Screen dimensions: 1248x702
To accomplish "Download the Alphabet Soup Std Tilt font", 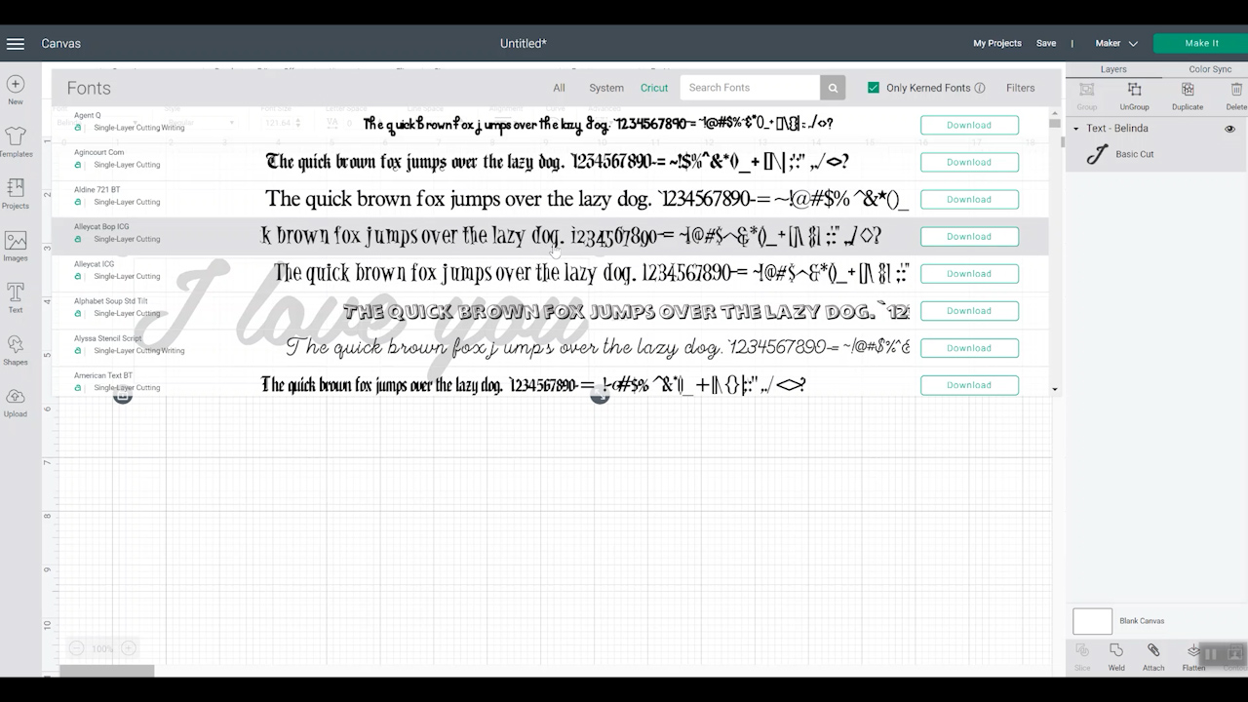I will click(969, 310).
